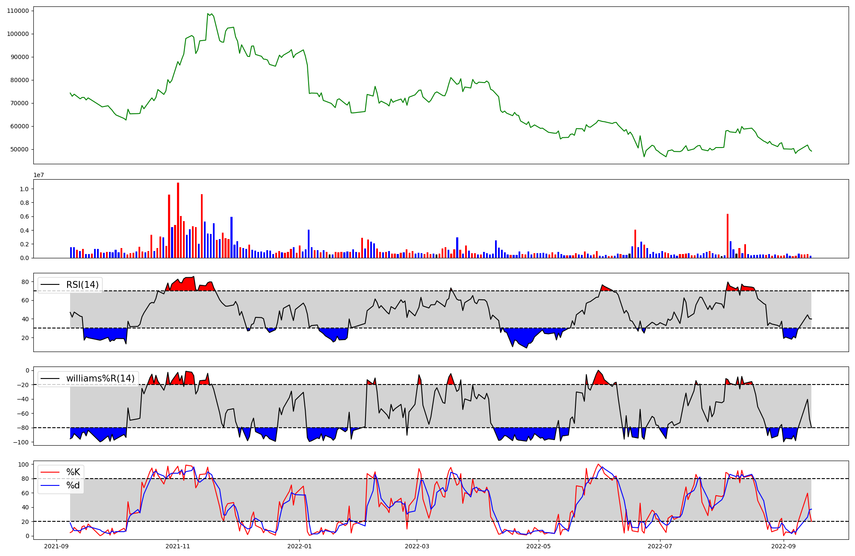The height and width of the screenshot is (556, 855).
Task: Click the %K legend entry
Action: pyautogui.click(x=73, y=472)
